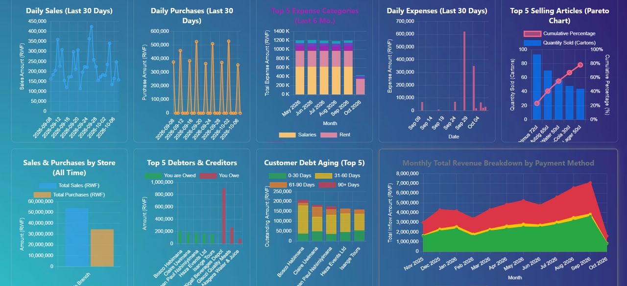The height and width of the screenshot is (286, 627).
Task: Click the Top 5 Selling Articles title
Action: 559,16
